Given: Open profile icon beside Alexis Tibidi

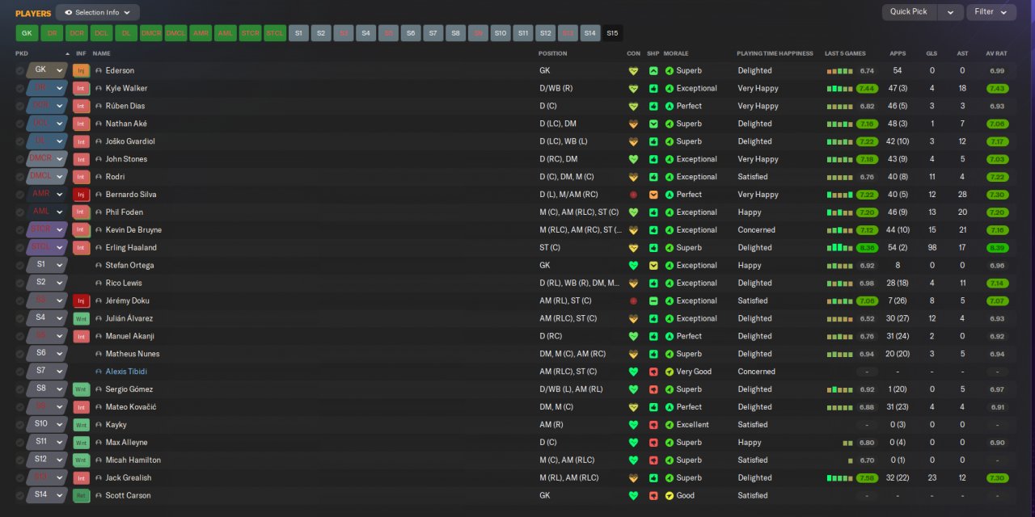Looking at the screenshot, I should click(x=99, y=372).
